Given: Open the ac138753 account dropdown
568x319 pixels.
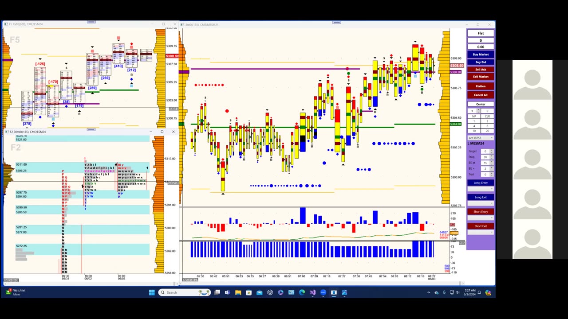Looking at the screenshot, I should [481, 138].
